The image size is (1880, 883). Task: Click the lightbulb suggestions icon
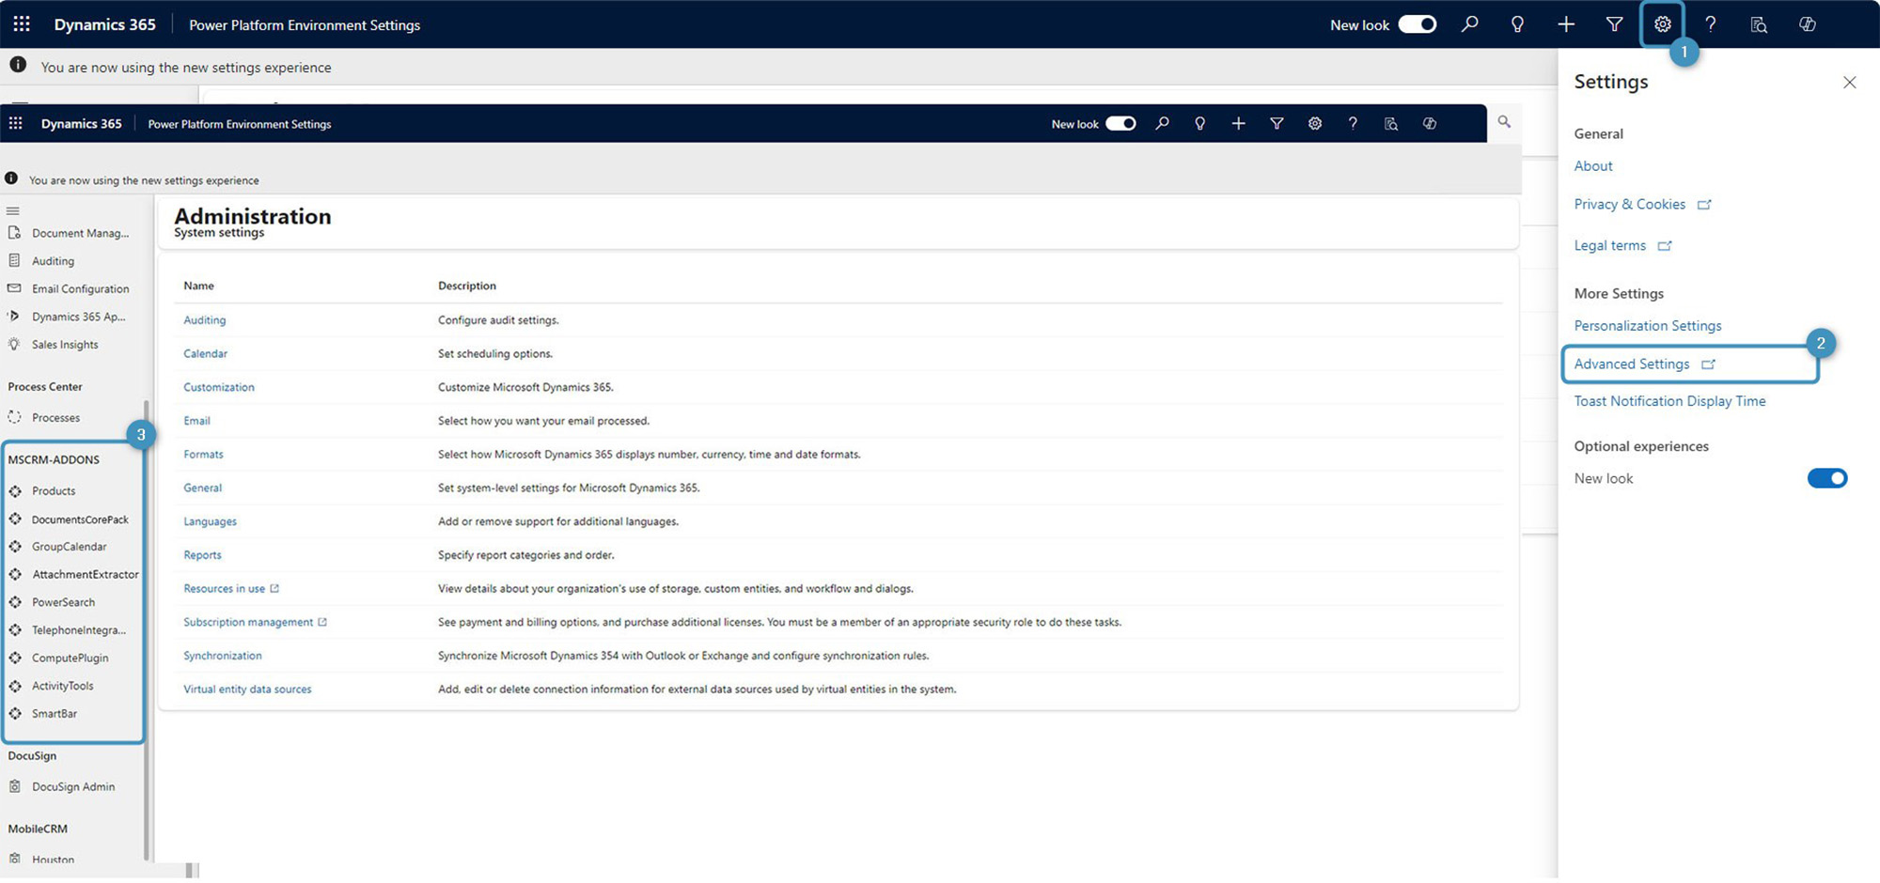[1517, 24]
